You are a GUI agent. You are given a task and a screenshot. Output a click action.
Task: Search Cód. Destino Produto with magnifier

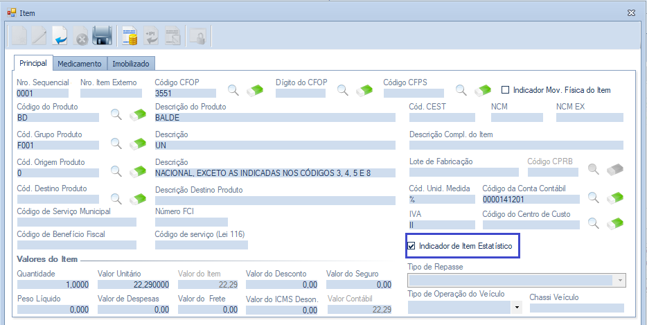tap(116, 199)
